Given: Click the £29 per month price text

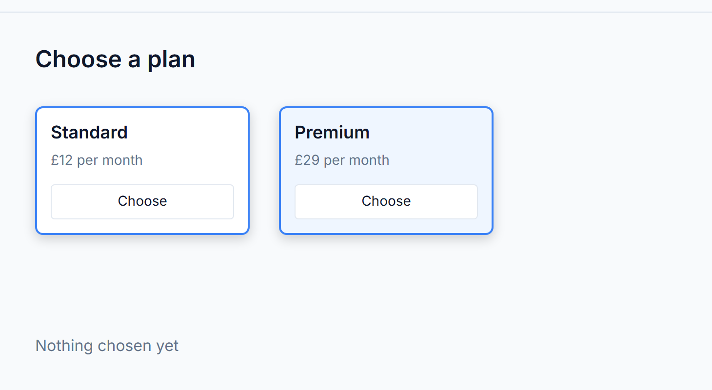Looking at the screenshot, I should point(342,160).
